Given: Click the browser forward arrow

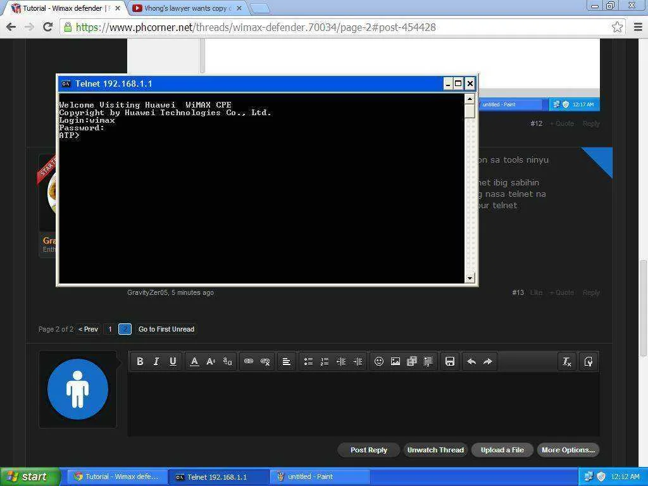Looking at the screenshot, I should click(29, 27).
